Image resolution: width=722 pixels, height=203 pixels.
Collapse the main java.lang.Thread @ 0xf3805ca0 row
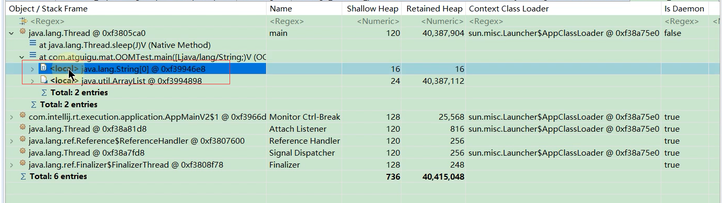coord(11,33)
